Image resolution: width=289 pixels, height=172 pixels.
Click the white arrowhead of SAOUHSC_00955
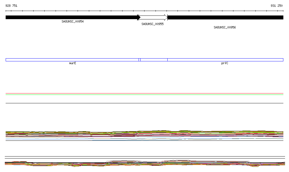[x=166, y=17]
